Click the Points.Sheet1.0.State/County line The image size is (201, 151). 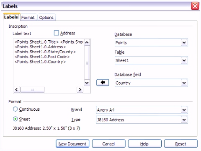pos(45,52)
